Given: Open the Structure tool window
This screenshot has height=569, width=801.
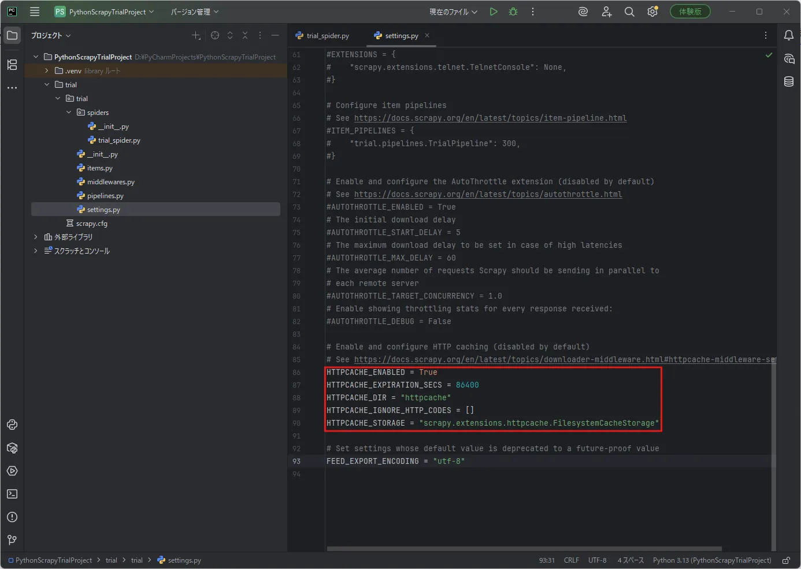Looking at the screenshot, I should (x=12, y=65).
